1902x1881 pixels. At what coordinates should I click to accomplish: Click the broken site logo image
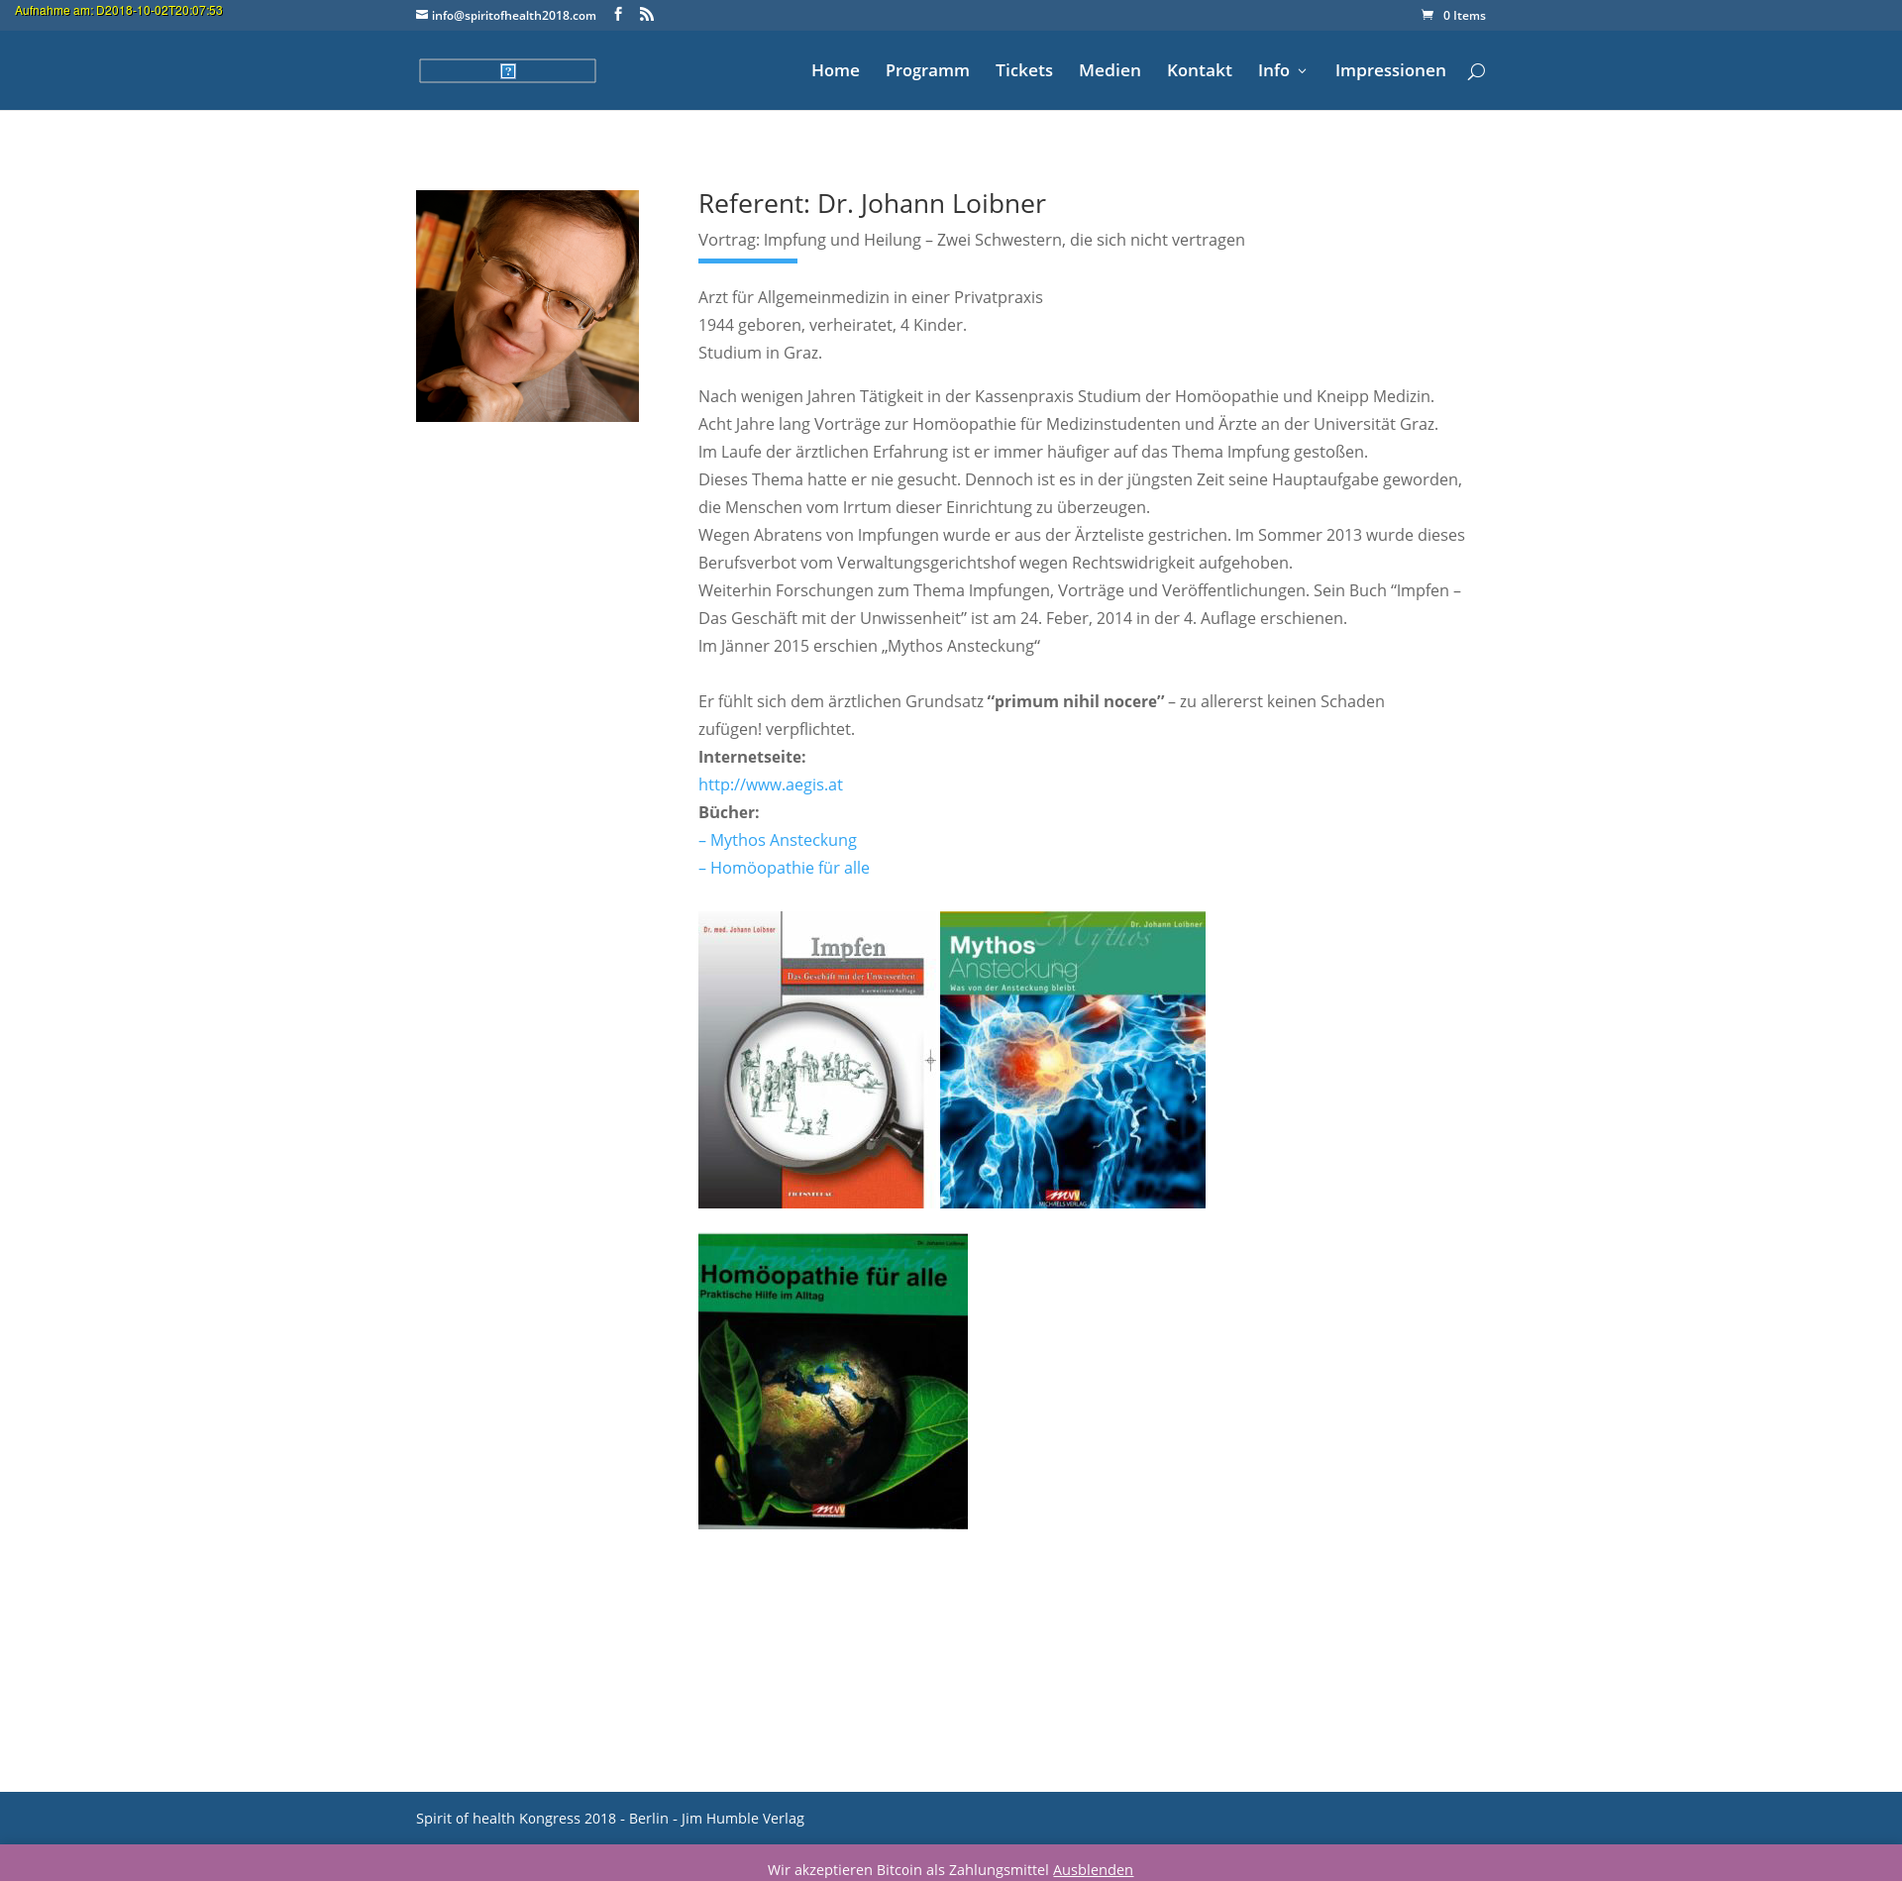[x=507, y=70]
